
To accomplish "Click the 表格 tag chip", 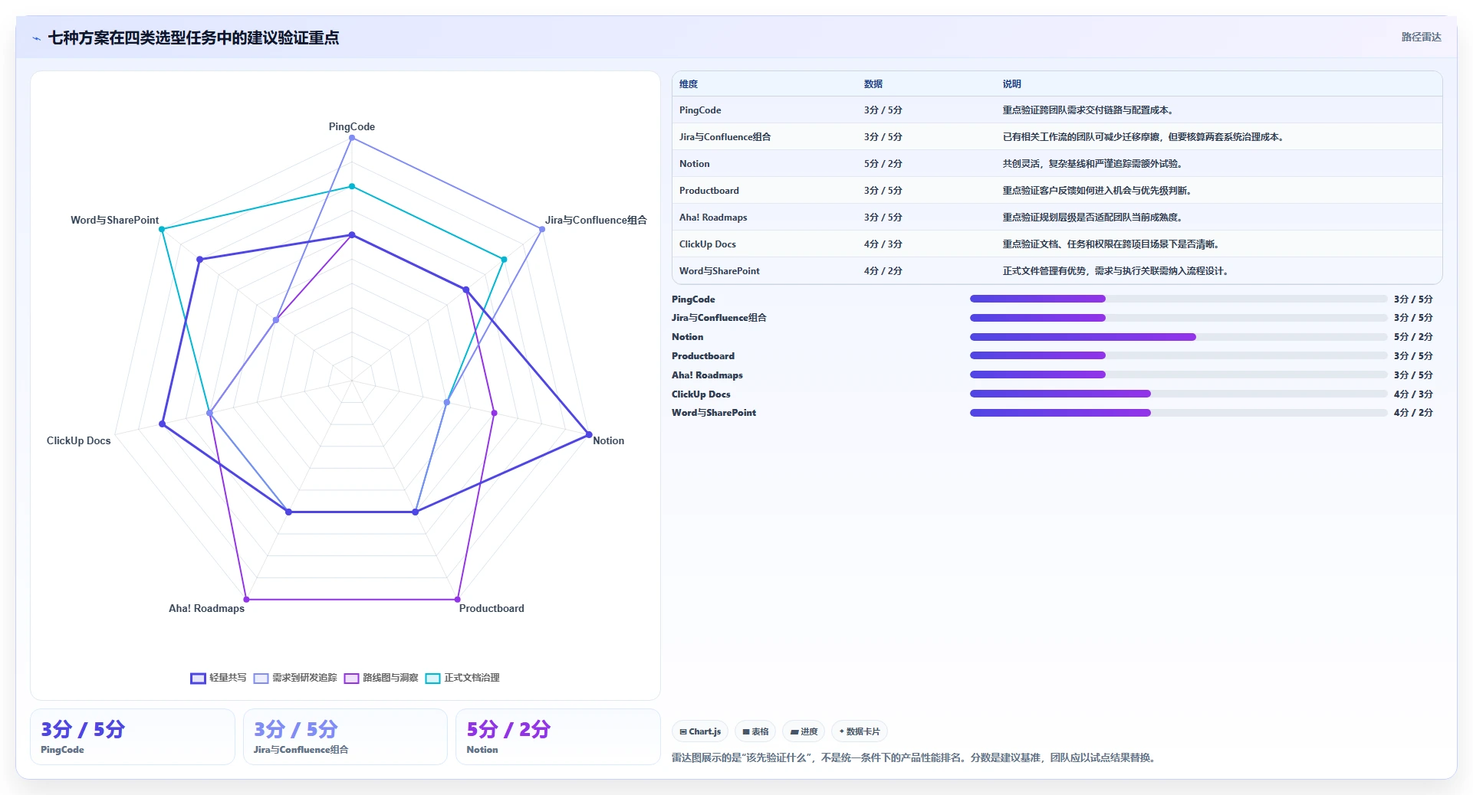I will (755, 731).
